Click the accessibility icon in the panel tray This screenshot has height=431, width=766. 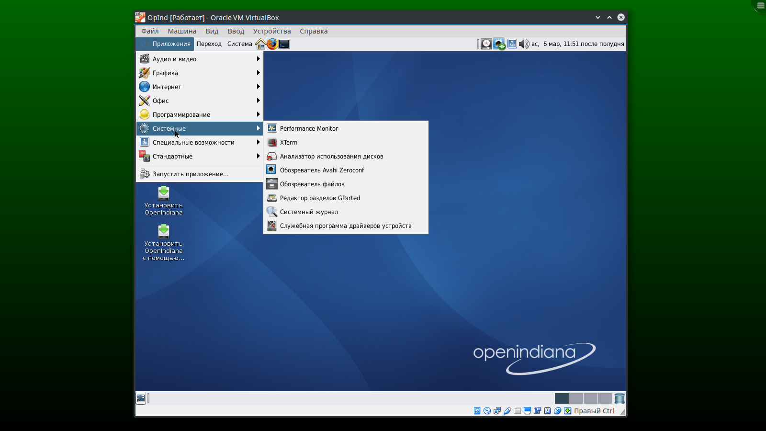coord(512,44)
